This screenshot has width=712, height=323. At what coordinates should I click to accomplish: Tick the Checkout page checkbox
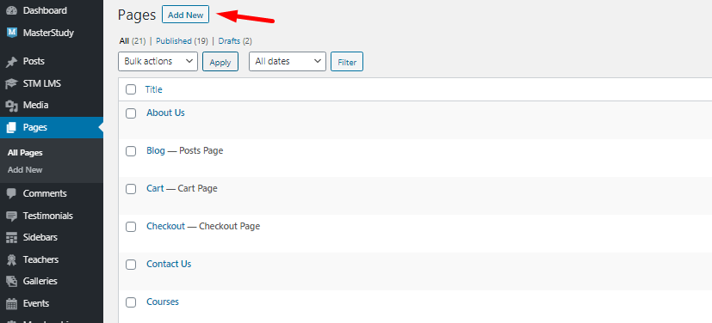[131, 227]
